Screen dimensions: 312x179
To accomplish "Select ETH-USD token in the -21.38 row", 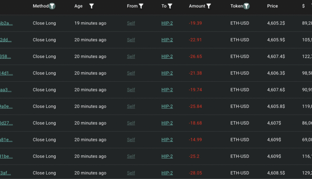I will [x=240, y=73].
